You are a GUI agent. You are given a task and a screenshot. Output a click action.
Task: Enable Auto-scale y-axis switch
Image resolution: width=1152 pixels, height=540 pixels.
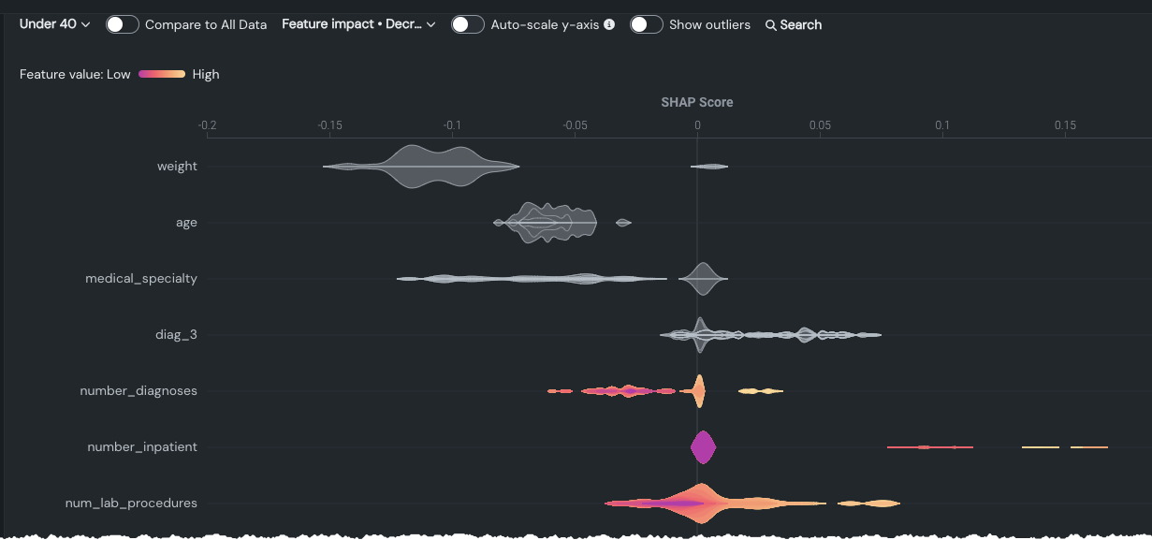pos(467,24)
